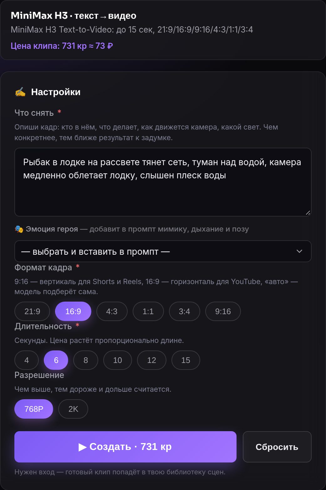Click the textarea resize handle corner
326x490 pixels.
tap(308, 212)
